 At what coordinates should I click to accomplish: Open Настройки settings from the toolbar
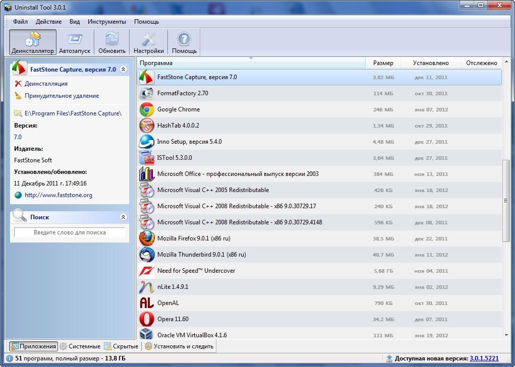click(x=148, y=42)
